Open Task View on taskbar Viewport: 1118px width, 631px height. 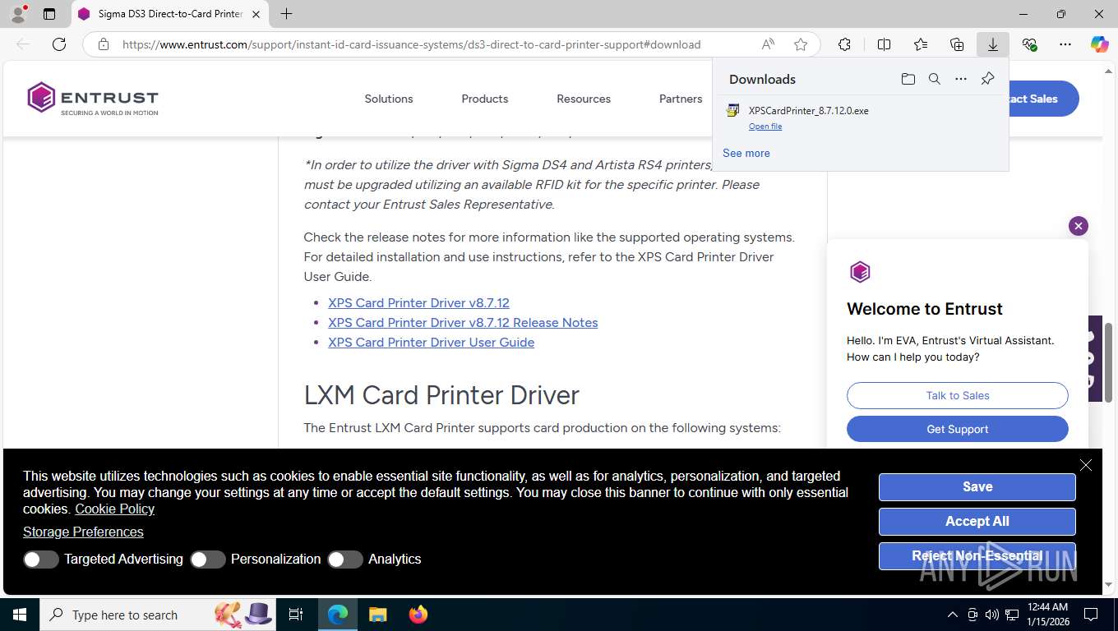[296, 615]
